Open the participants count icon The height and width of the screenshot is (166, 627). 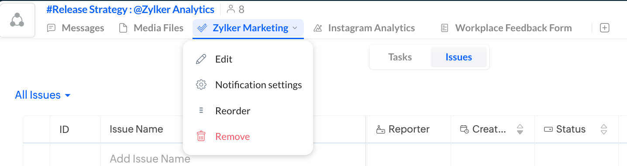[231, 9]
